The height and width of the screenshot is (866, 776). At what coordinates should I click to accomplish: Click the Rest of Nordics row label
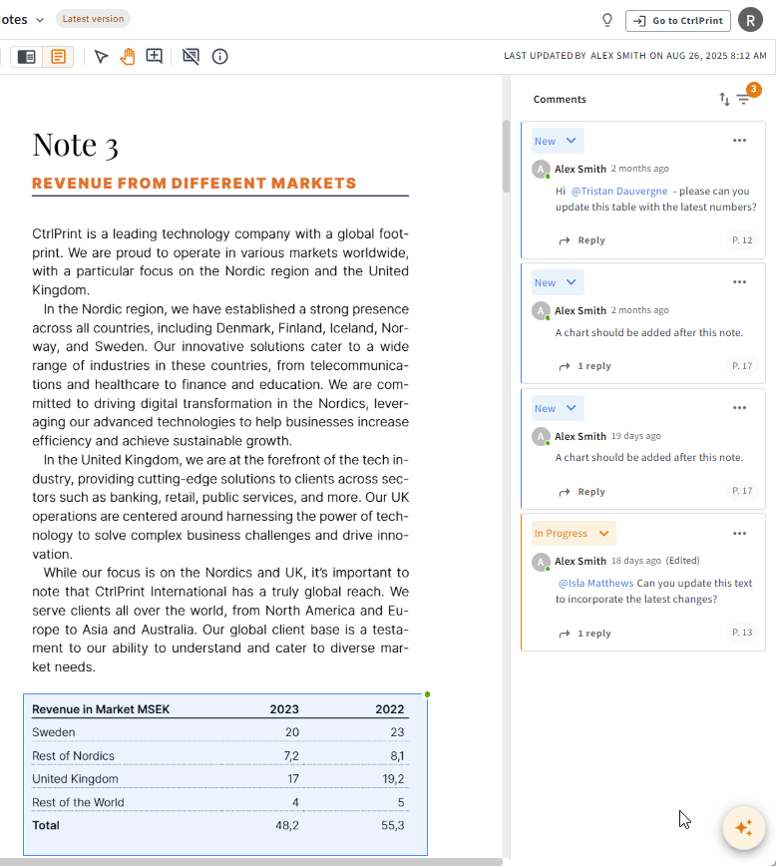(73, 756)
